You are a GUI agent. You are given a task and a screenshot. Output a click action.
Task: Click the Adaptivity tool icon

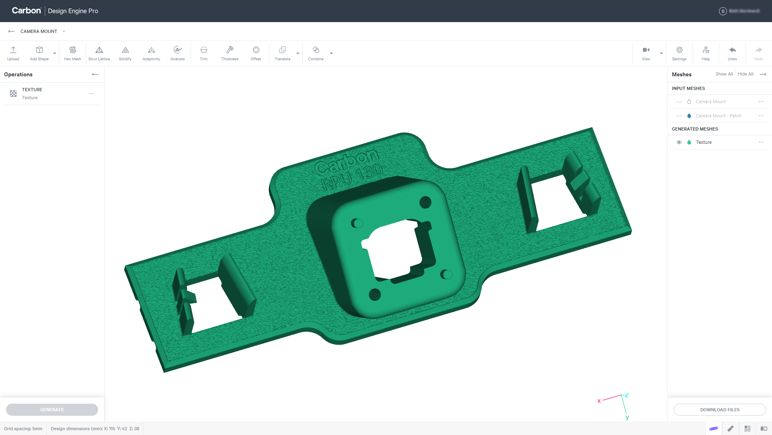coord(151,50)
